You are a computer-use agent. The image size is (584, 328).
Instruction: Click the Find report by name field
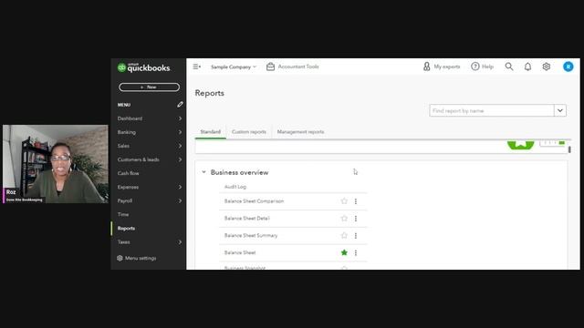pos(492,110)
